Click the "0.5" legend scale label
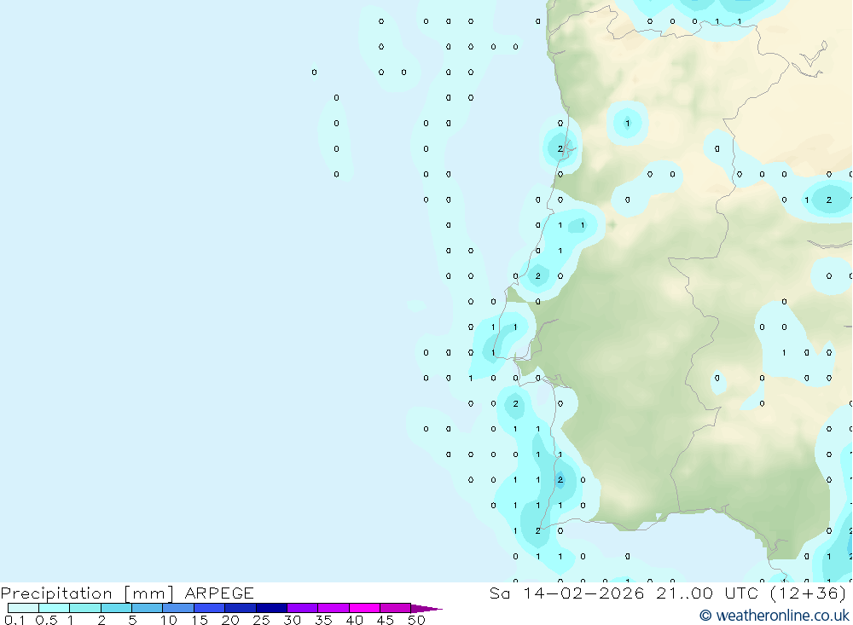 pos(46,620)
